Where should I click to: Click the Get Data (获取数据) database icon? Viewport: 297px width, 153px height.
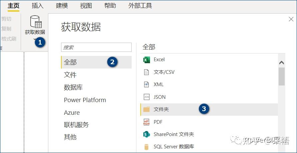(36, 22)
